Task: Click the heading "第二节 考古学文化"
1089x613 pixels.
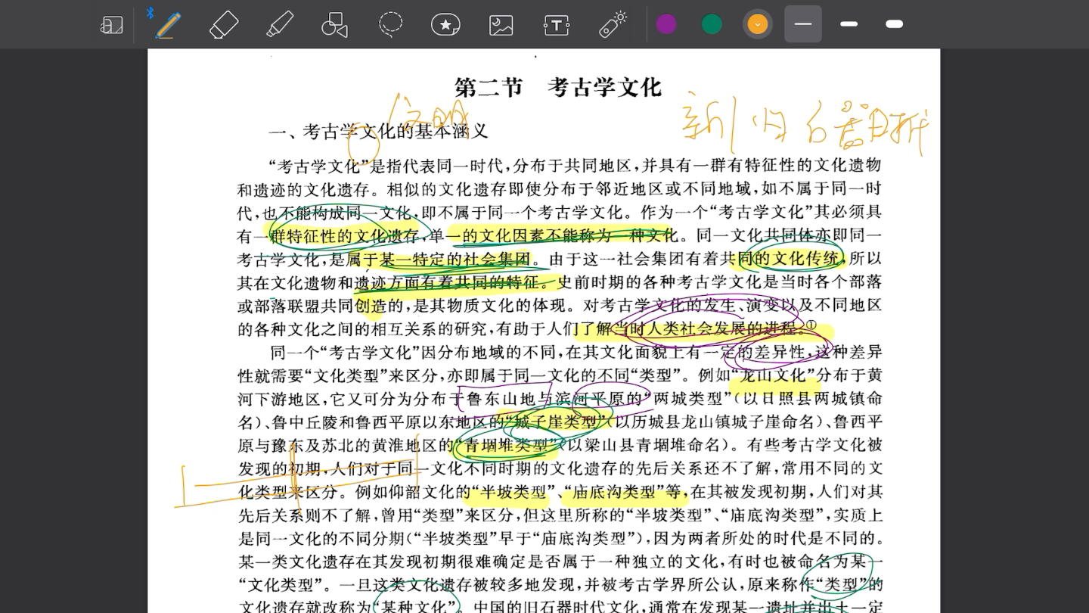Action: pyautogui.click(x=558, y=87)
